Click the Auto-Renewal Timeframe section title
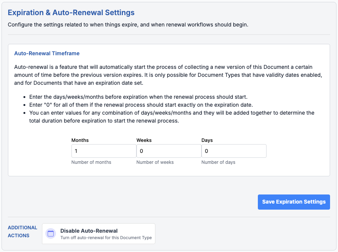The height and width of the screenshot is (252, 338). pos(47,53)
